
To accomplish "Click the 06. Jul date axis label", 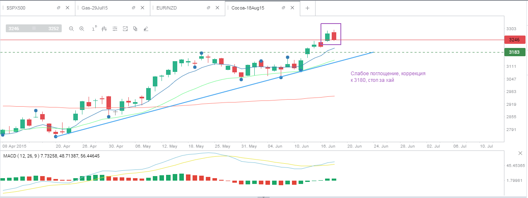I will point(460,146).
